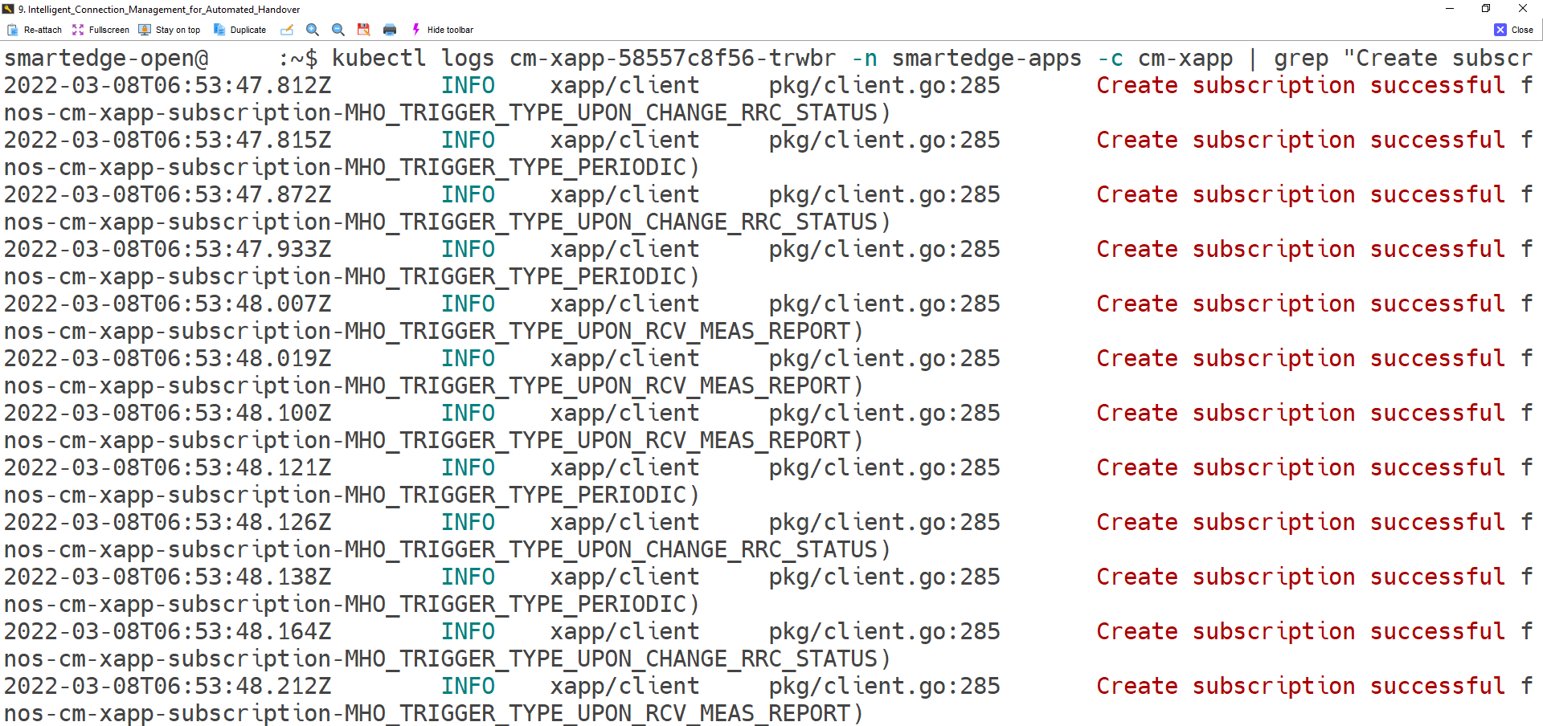Click timestamp "2022-03-08T06:53:48.138Z"
The image size is (1543, 726).
(x=168, y=577)
